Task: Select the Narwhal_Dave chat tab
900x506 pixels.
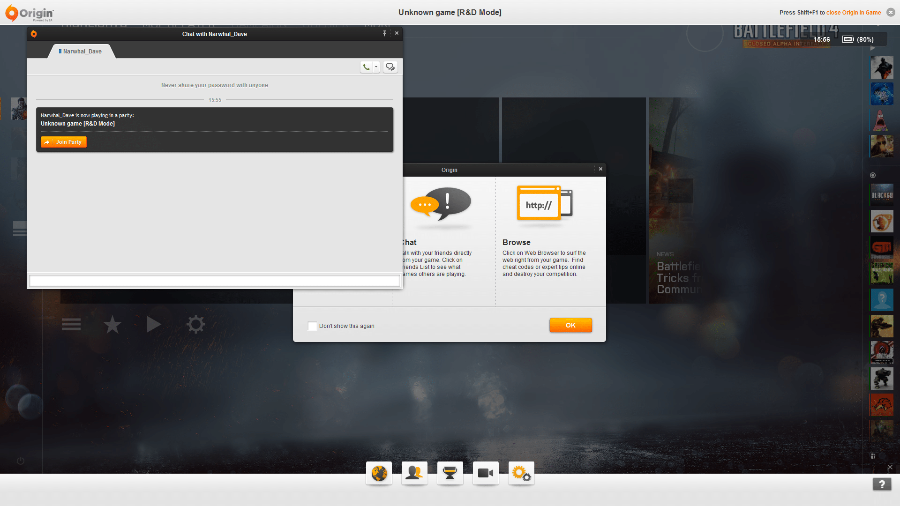Action: point(82,52)
